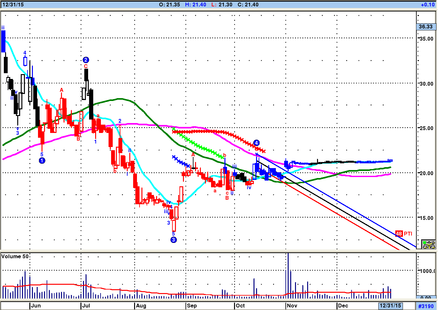Click the tallest volume bar in November
Screen dimensions: 447x310
coord(288,275)
